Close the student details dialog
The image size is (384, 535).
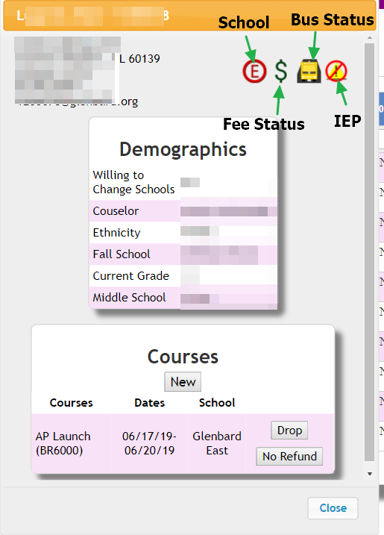pos(333,508)
